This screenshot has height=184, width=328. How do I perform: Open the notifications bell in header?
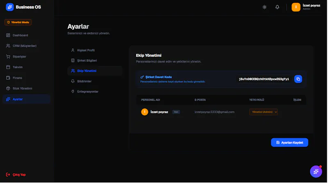pos(278,7)
